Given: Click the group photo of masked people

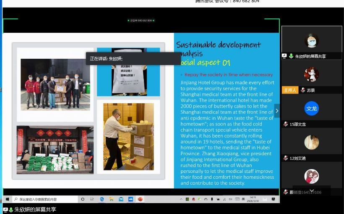Looking at the screenshot, I should point(55,84).
